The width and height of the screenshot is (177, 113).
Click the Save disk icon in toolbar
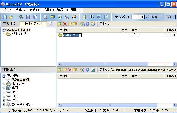tap(28, 17)
